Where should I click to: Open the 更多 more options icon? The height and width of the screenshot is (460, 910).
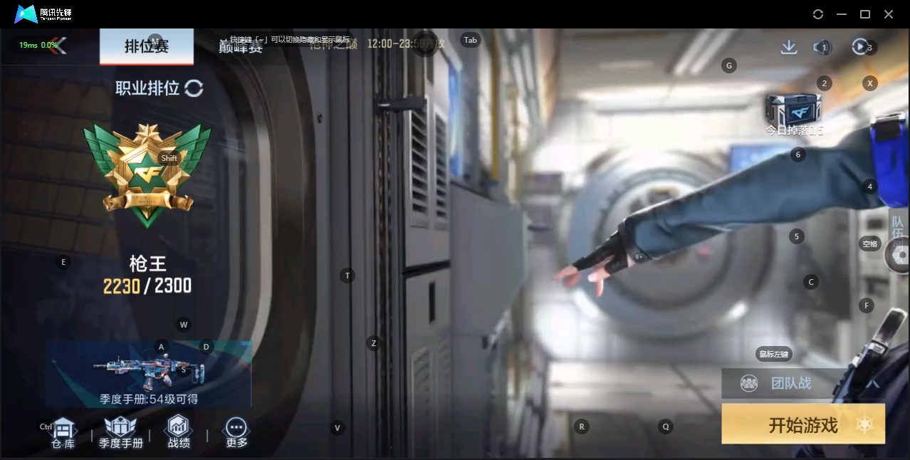pos(236,433)
